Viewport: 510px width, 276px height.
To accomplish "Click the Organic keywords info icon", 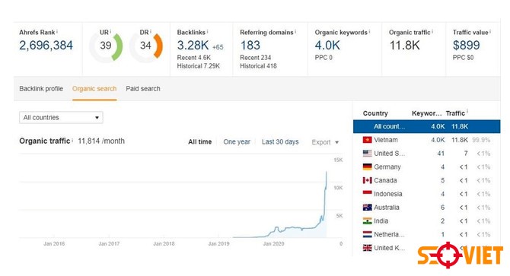I will click(x=369, y=31).
